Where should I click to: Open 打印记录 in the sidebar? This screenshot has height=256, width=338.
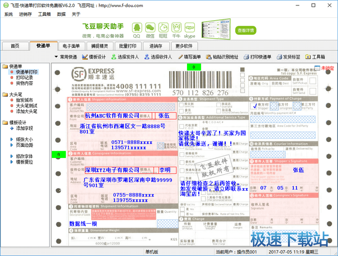(24, 77)
